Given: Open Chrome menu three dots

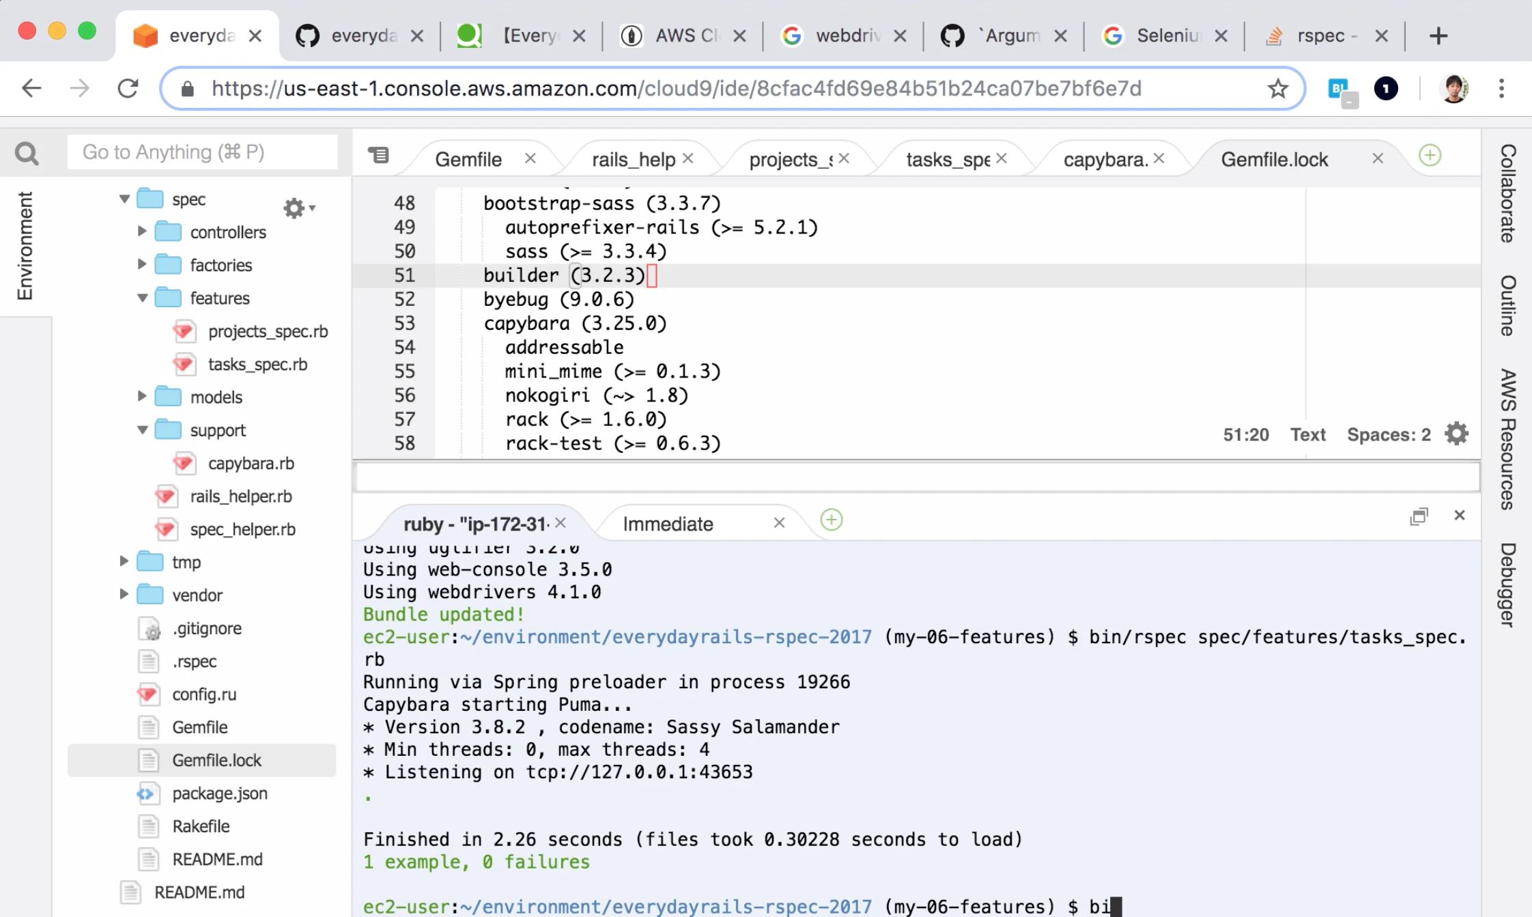Looking at the screenshot, I should coord(1501,88).
